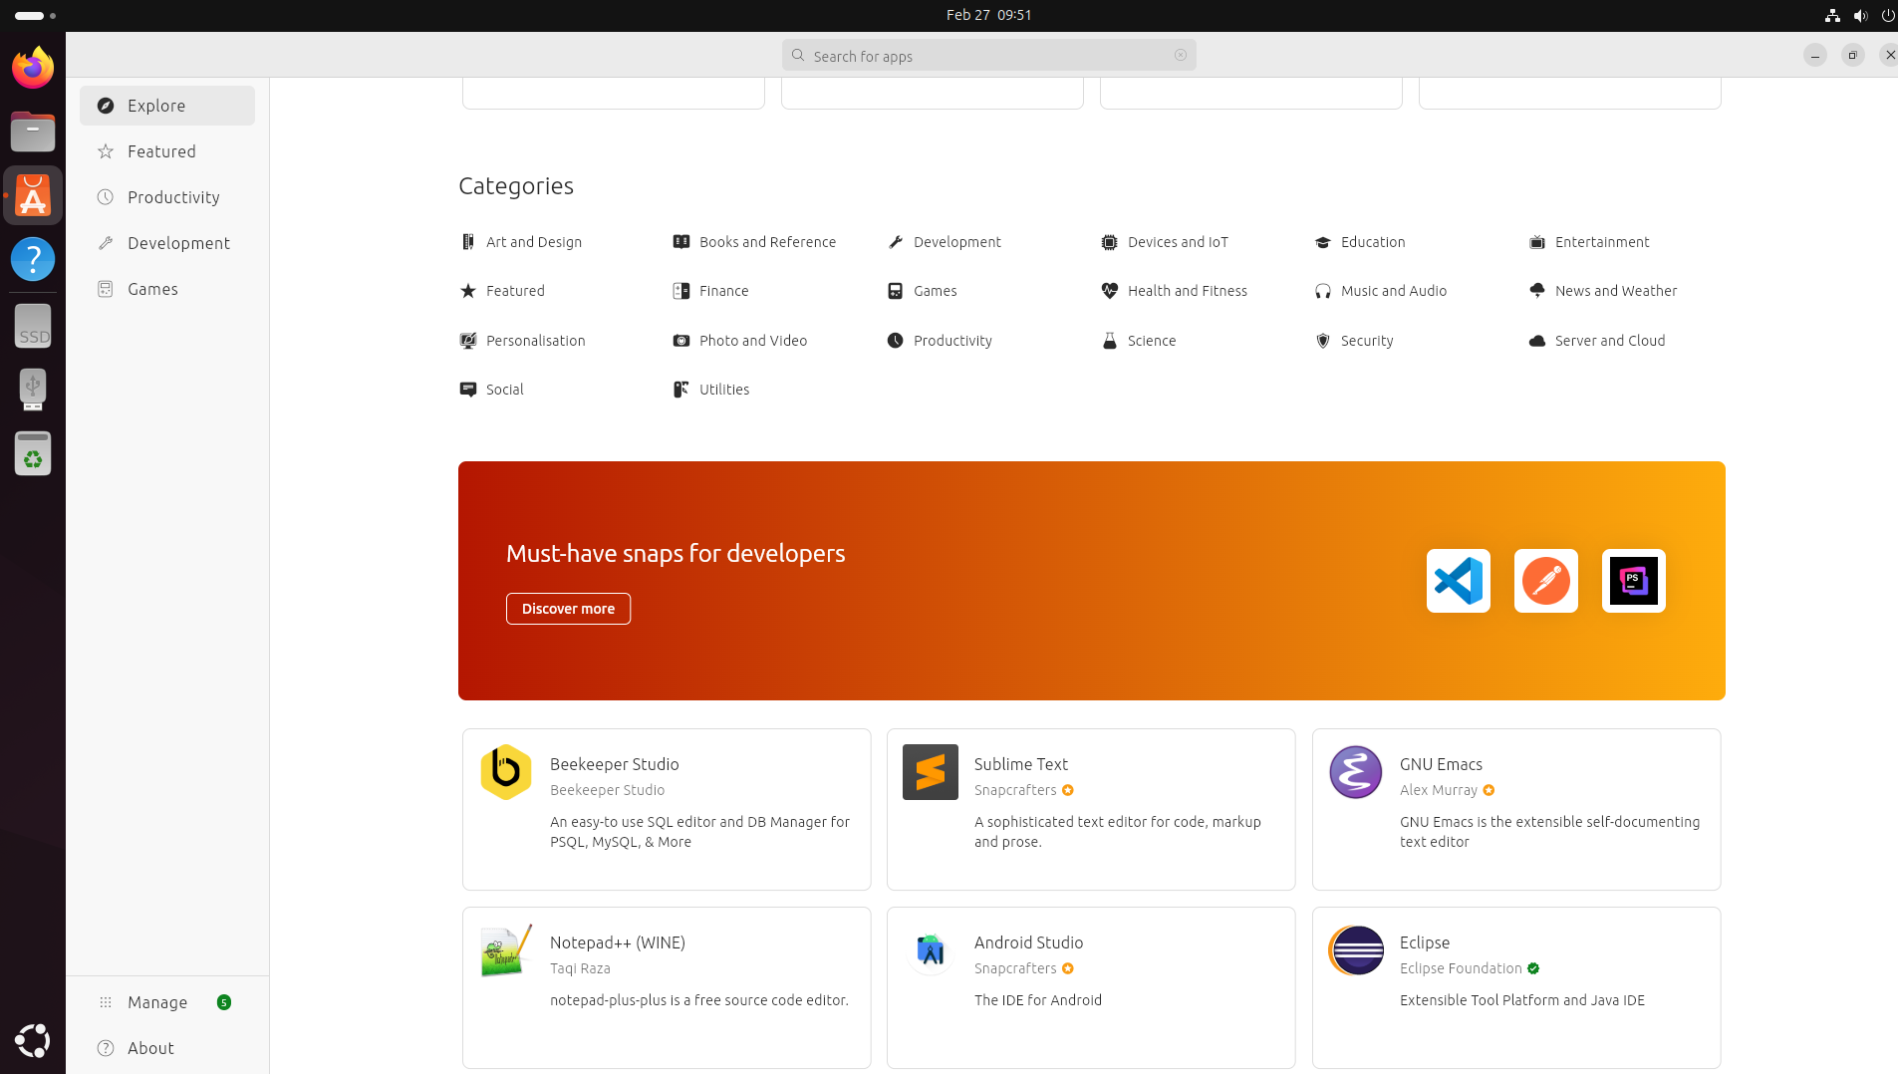1898x1074 pixels.
Task: Open the Beekeeper Studio title text
Action: point(615,764)
